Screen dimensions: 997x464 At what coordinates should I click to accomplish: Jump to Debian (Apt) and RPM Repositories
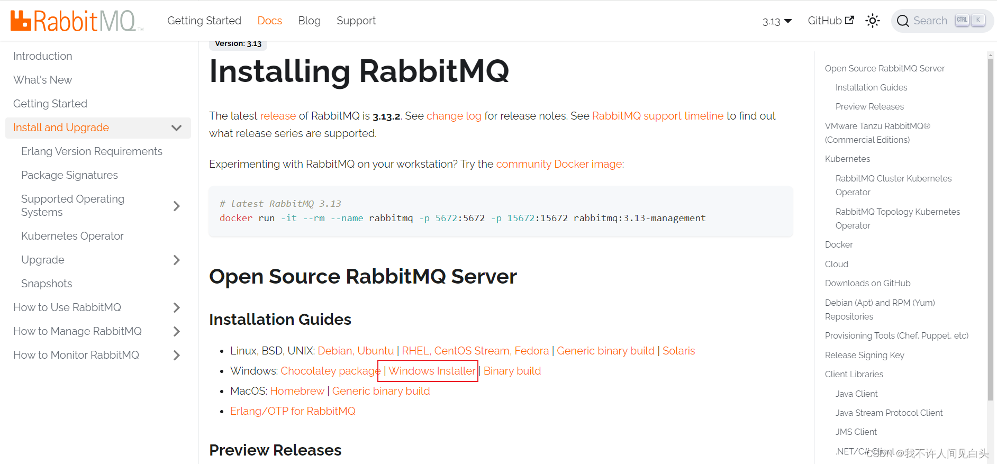880,310
